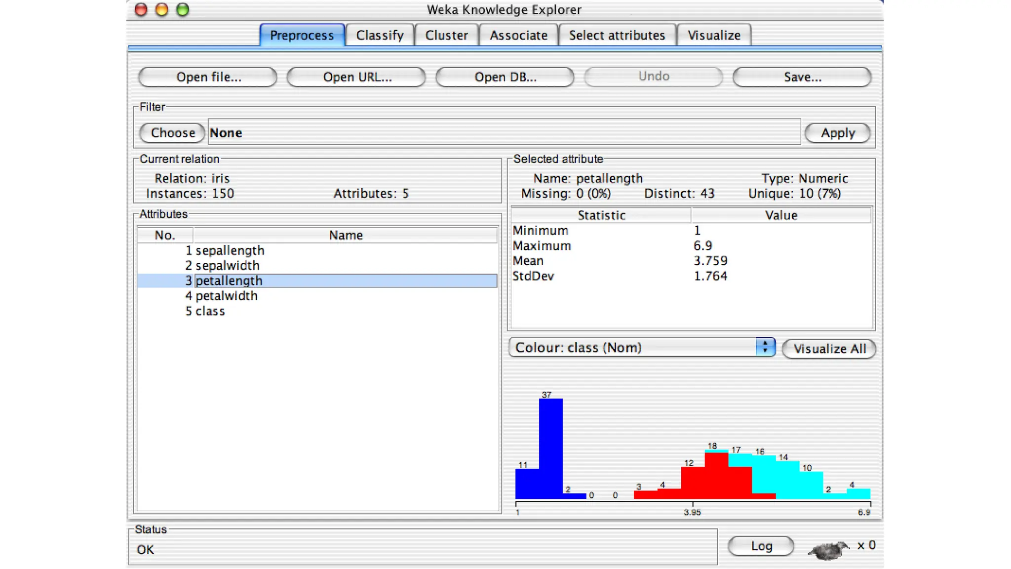1011x569 pixels.
Task: Open the Select attributes tab
Action: coord(617,36)
